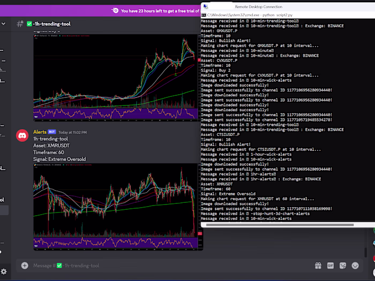Click the free trial banner text

point(160,11)
